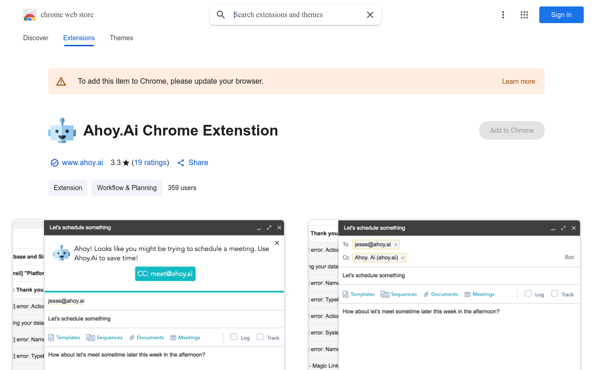
Task: Open the three-dot more options menu
Action: pyautogui.click(x=503, y=15)
